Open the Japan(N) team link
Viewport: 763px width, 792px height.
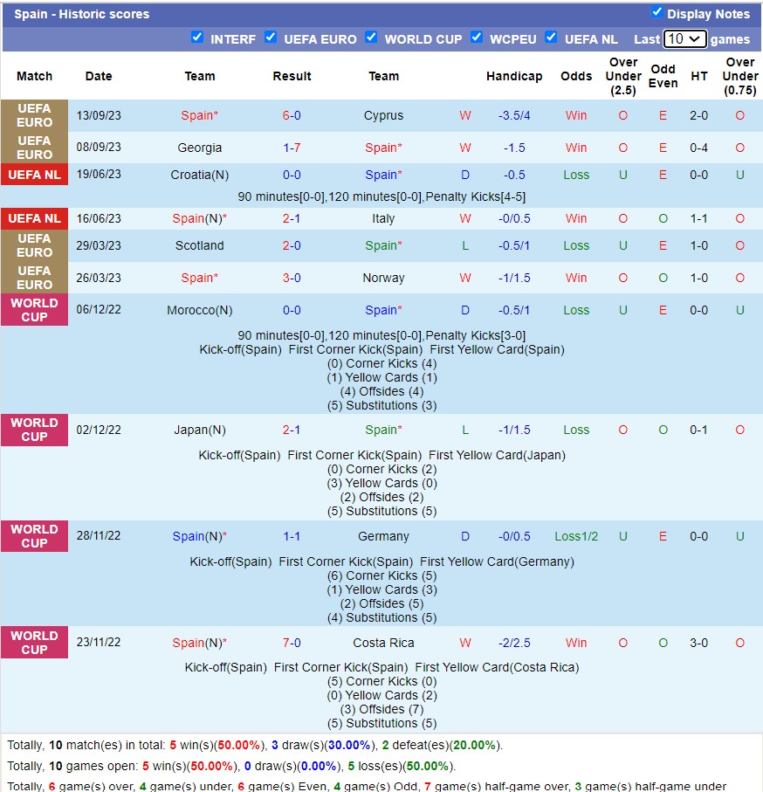(199, 430)
